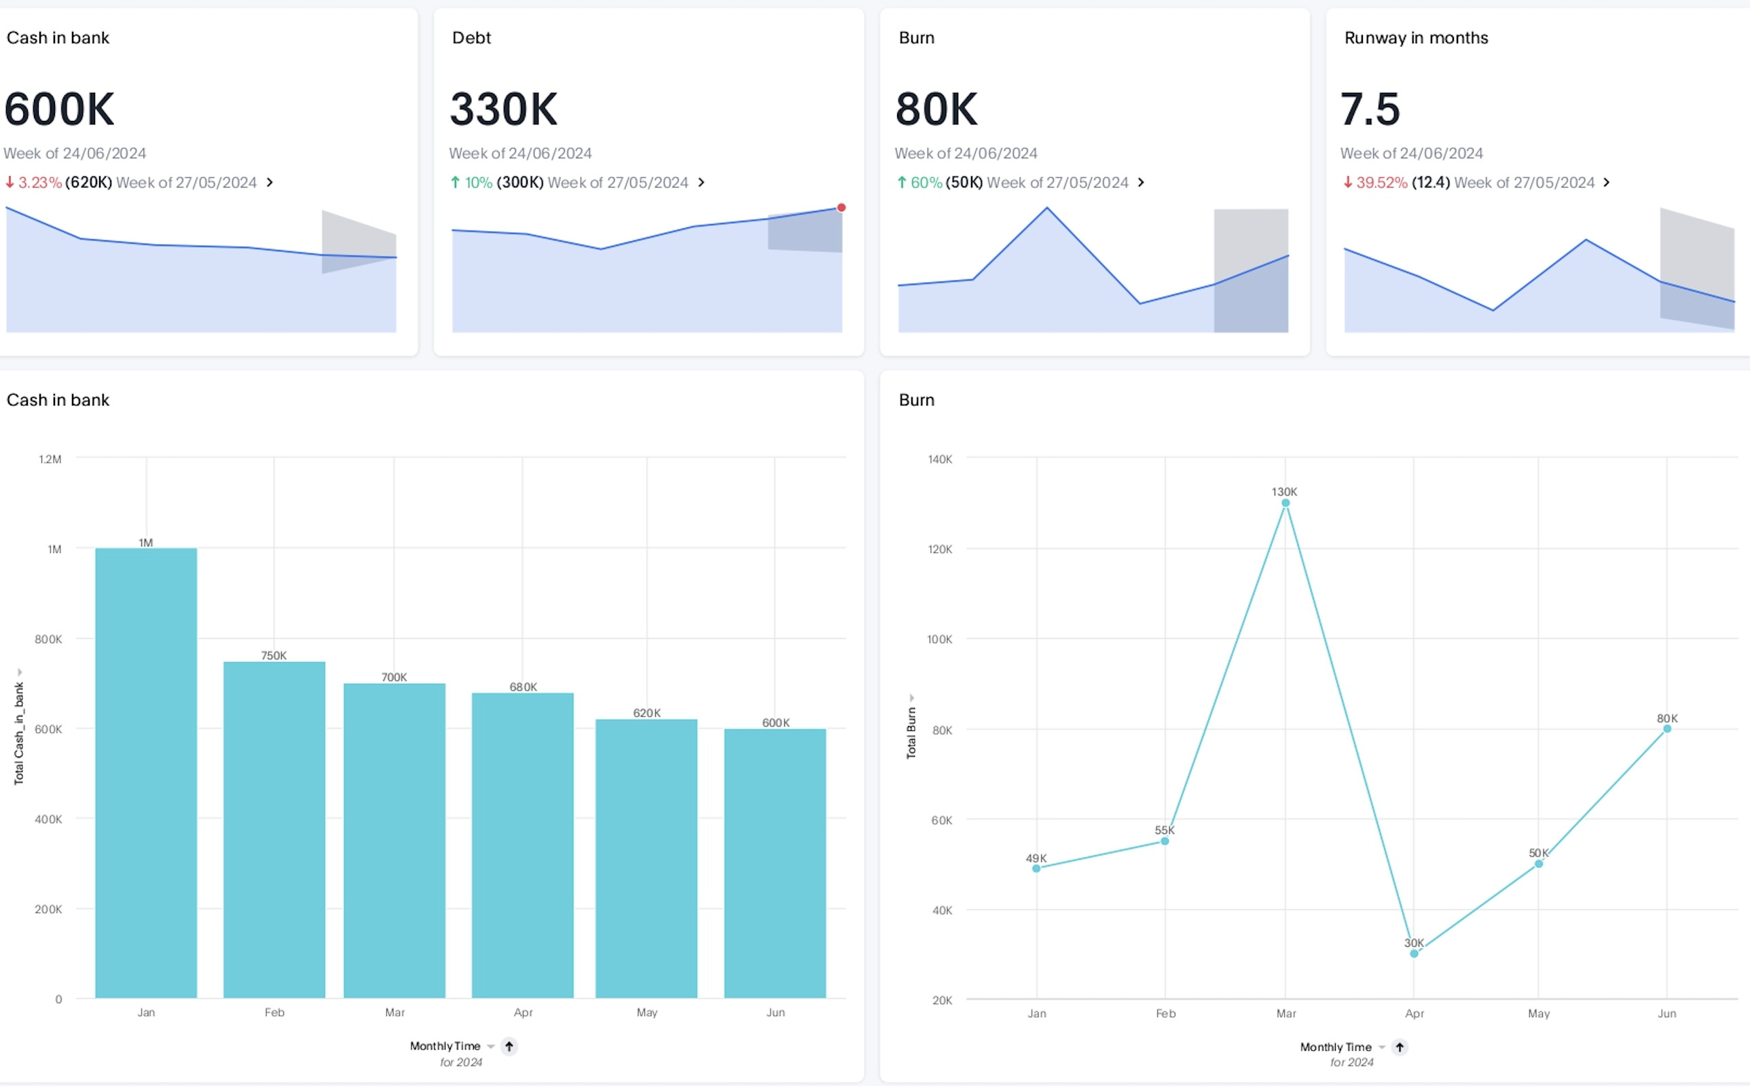Click the 140K y-axis tick label
Image resolution: width=1750 pixels, height=1086 pixels.
[x=940, y=459]
